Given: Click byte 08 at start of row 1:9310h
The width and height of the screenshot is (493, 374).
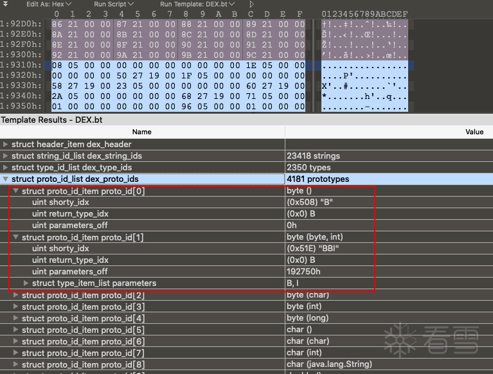Looking at the screenshot, I should tap(57, 66).
